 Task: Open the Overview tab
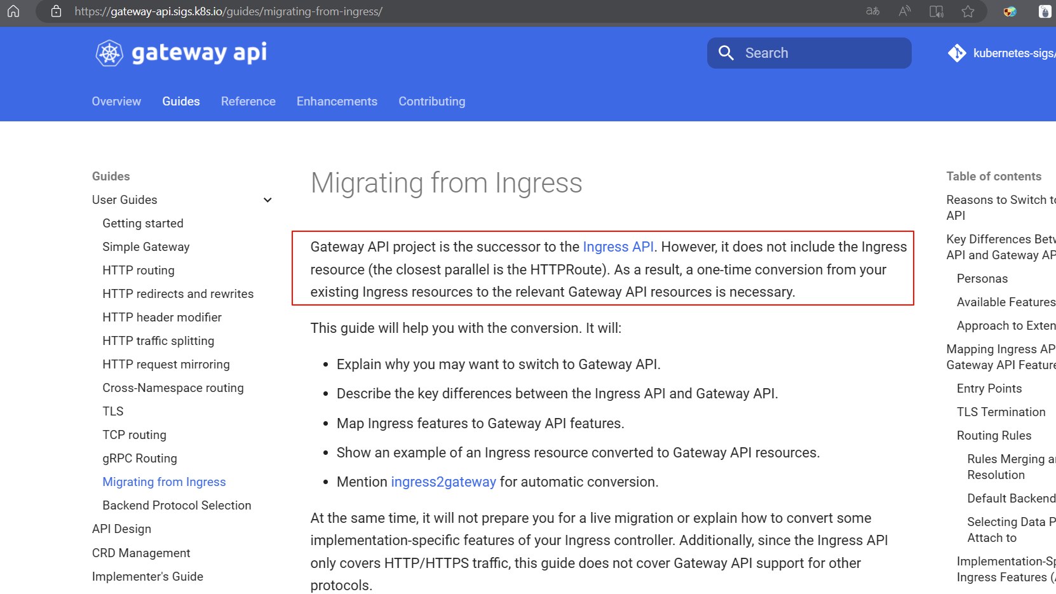tap(116, 102)
